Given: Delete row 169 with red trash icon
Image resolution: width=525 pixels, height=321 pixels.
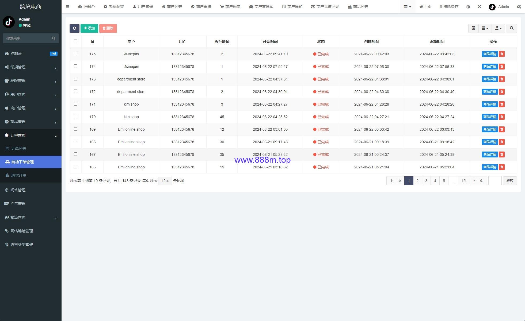Looking at the screenshot, I should click(x=502, y=129).
